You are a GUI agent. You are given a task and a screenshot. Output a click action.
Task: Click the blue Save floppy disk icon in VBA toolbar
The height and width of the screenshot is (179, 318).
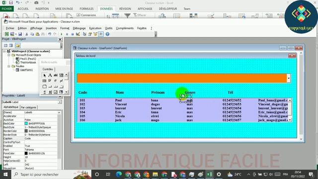[x=20, y=34]
